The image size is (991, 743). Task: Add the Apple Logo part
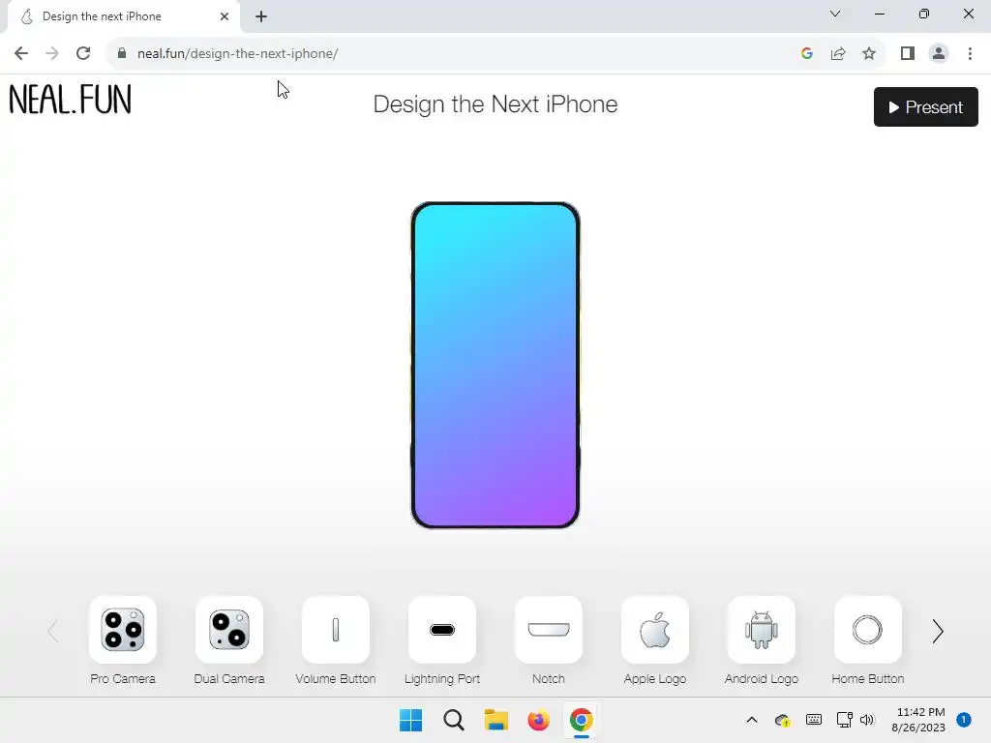pyautogui.click(x=655, y=630)
